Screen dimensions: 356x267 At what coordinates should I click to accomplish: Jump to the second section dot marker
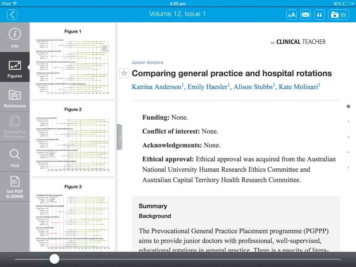tap(348, 122)
